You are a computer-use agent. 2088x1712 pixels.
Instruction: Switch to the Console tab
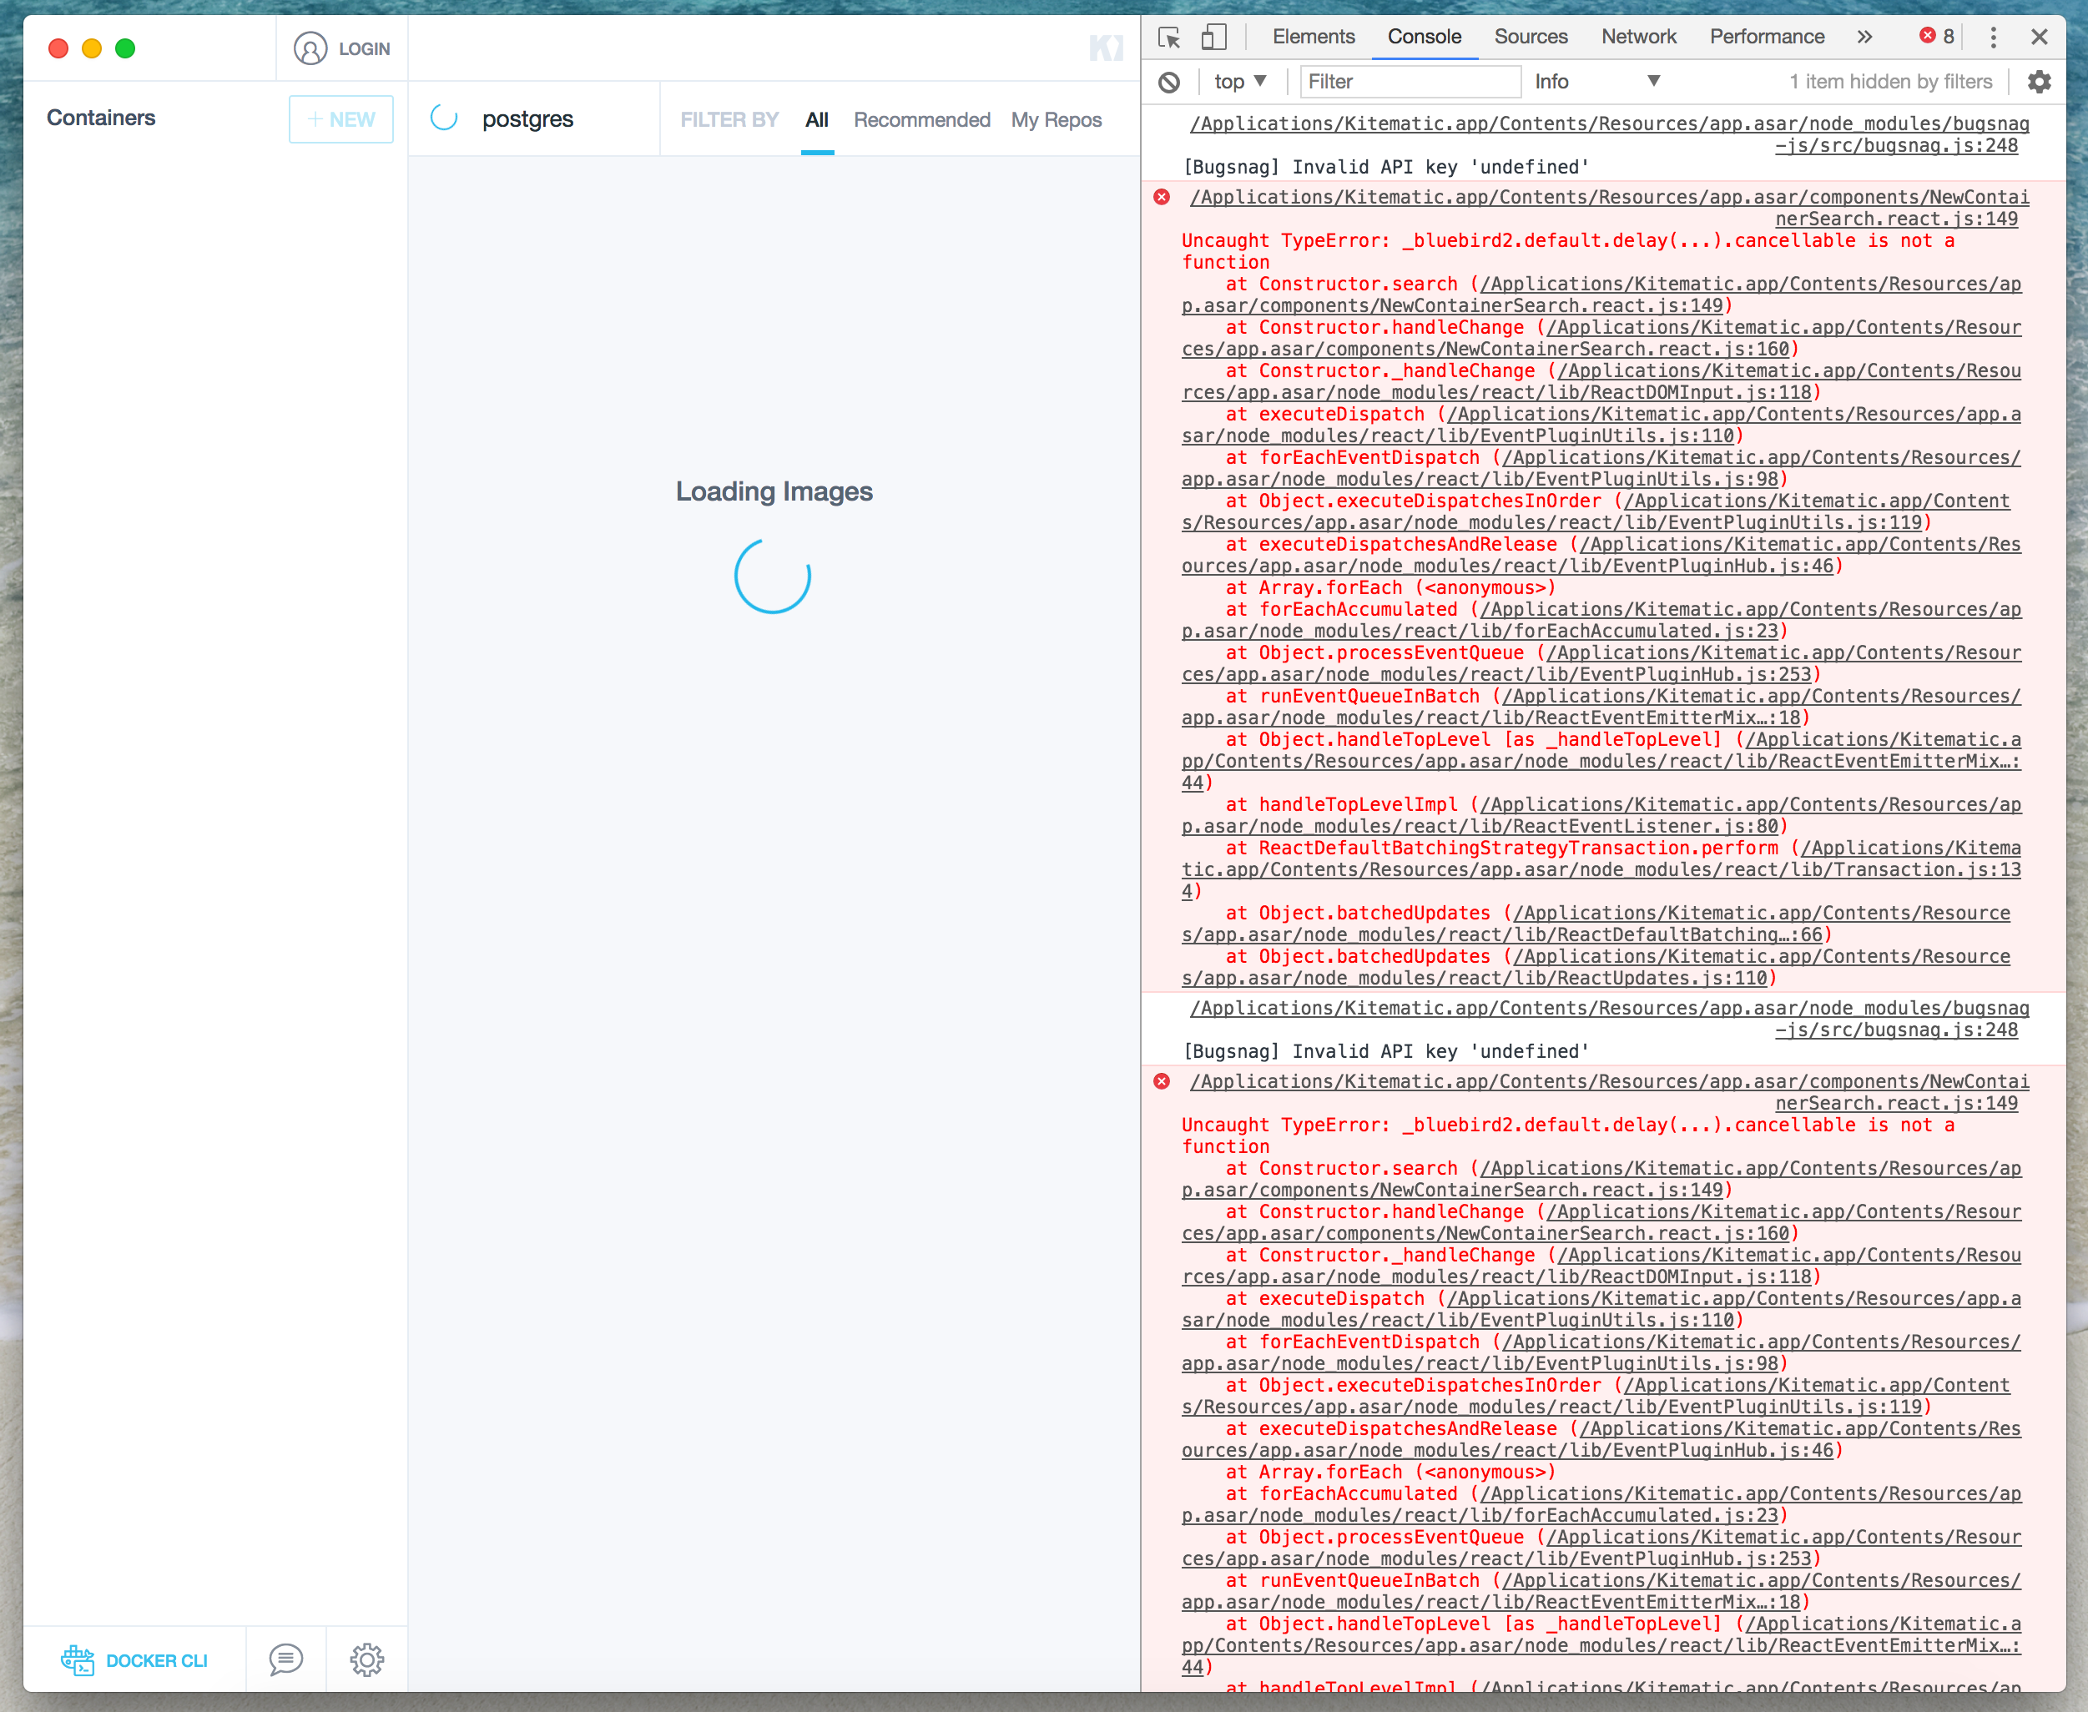[x=1425, y=37]
